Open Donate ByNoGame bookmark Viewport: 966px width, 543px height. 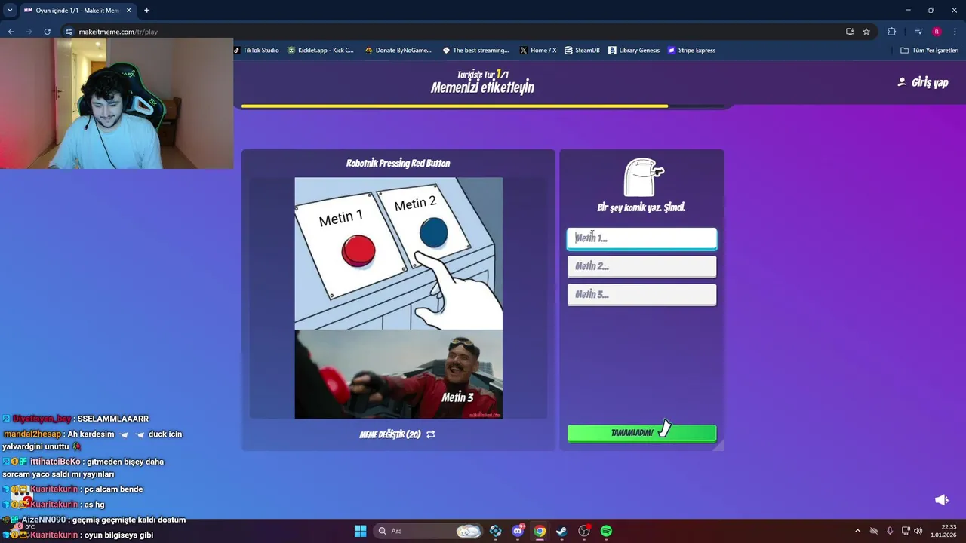(398, 51)
